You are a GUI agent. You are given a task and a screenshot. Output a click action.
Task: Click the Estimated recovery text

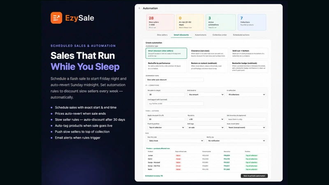[154, 176]
